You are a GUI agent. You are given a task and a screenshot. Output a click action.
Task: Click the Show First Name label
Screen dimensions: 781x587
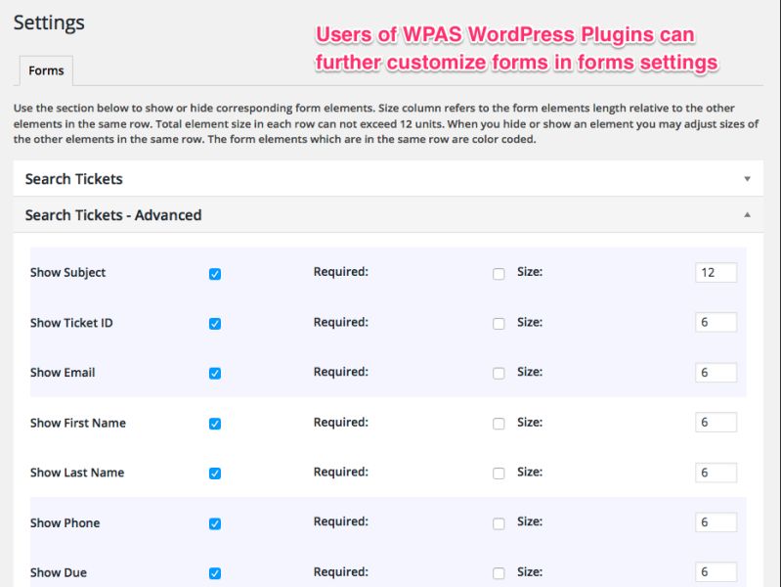pos(77,423)
